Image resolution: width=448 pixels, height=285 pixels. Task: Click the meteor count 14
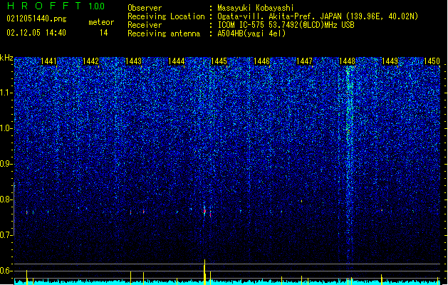[104, 33]
